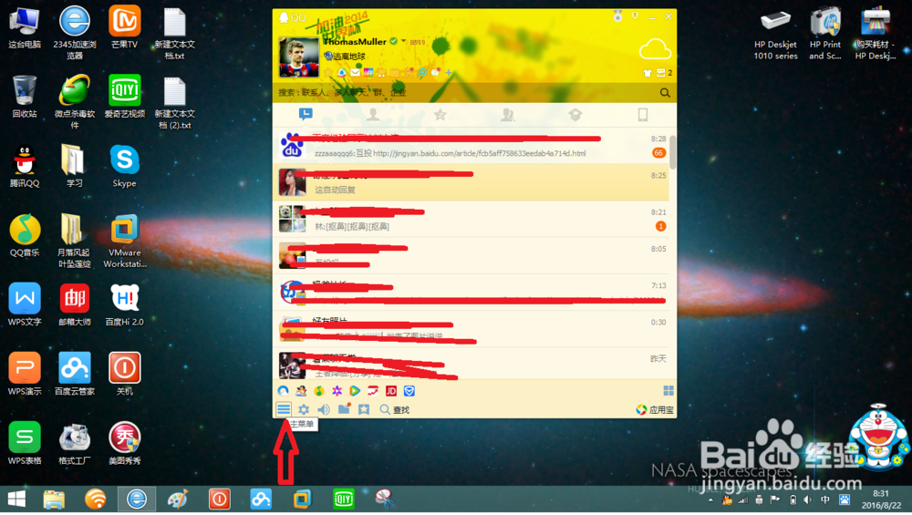The width and height of the screenshot is (912, 515).
Task: Click the 查找 find button
Action: [394, 410]
